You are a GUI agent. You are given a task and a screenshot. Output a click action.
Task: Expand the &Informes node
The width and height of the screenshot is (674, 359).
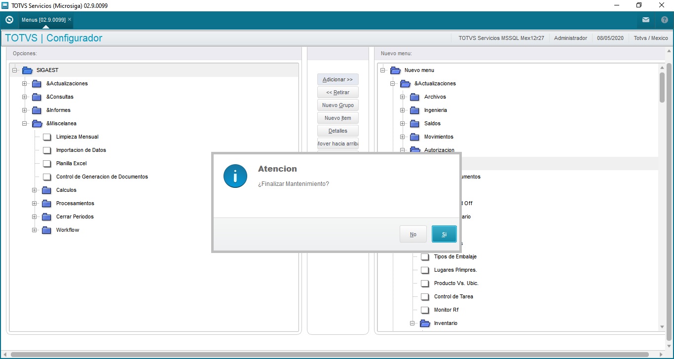[24, 110]
